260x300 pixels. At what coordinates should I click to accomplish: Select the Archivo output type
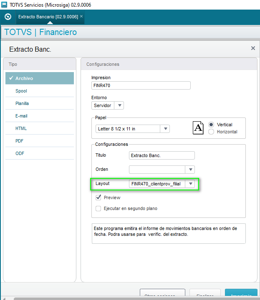click(40, 78)
